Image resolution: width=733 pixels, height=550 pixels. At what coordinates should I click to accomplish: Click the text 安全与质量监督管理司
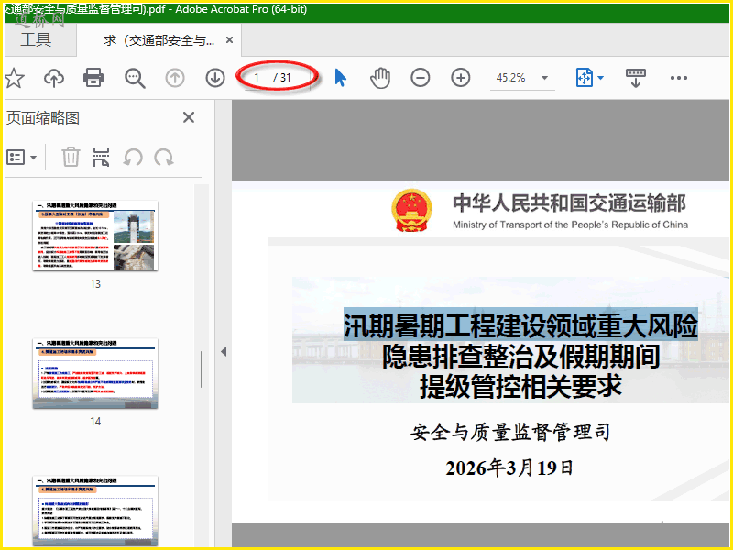pos(510,432)
